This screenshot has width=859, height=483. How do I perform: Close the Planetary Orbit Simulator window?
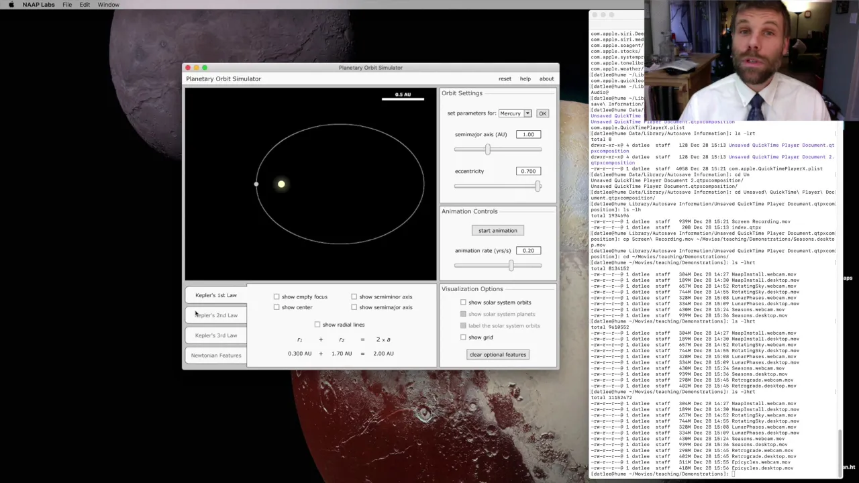(188, 68)
